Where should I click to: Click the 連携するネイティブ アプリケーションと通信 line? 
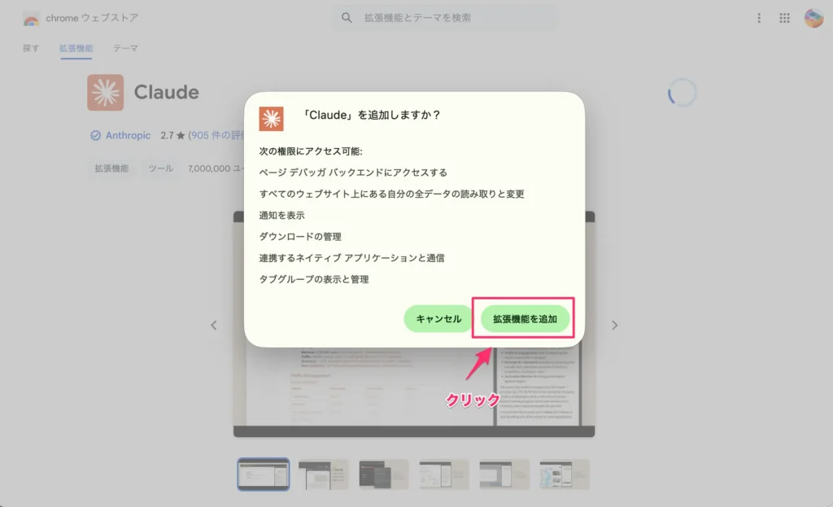(351, 258)
